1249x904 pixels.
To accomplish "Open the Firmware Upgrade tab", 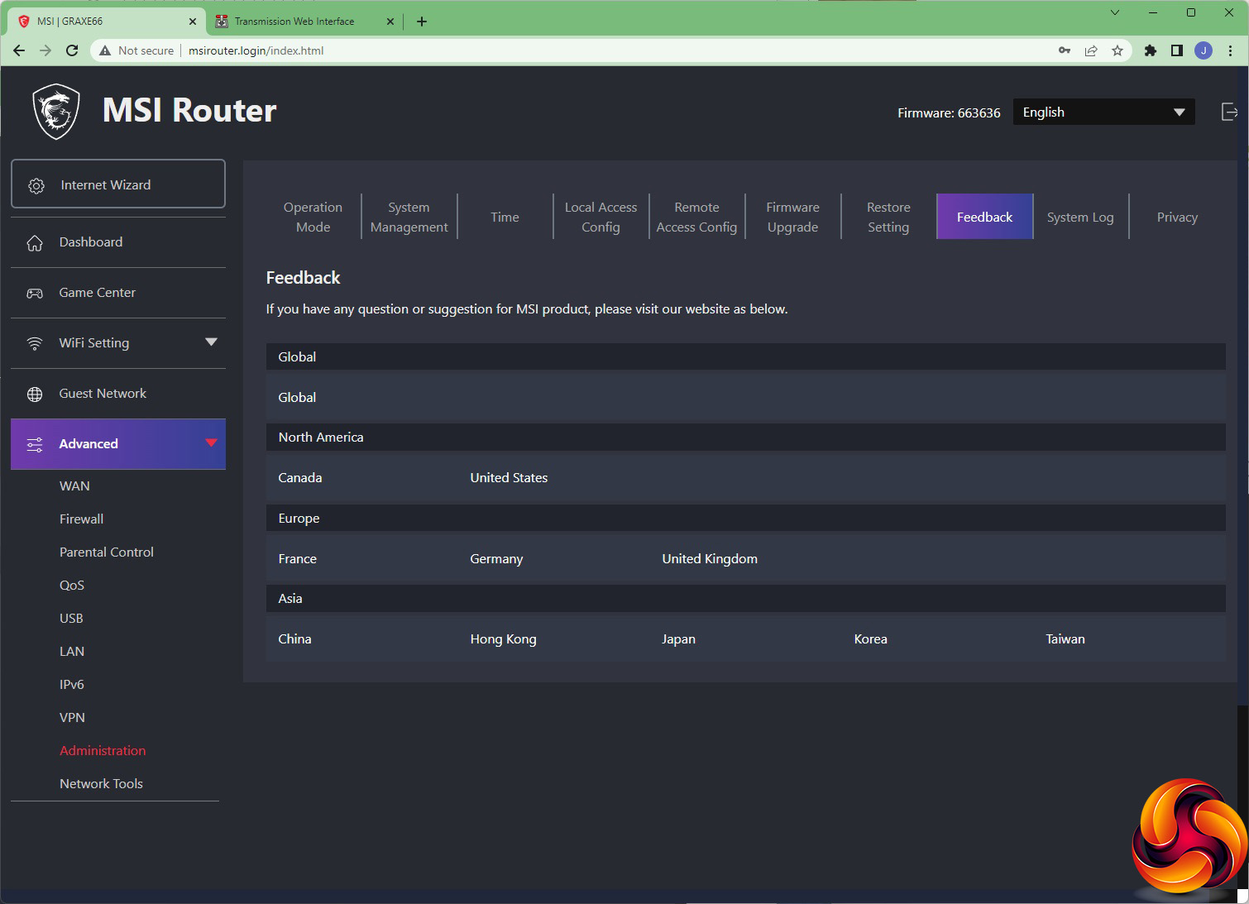I will [792, 218].
